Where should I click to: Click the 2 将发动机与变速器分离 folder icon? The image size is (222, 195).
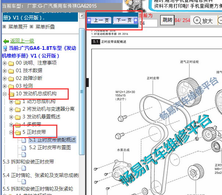point(18,110)
